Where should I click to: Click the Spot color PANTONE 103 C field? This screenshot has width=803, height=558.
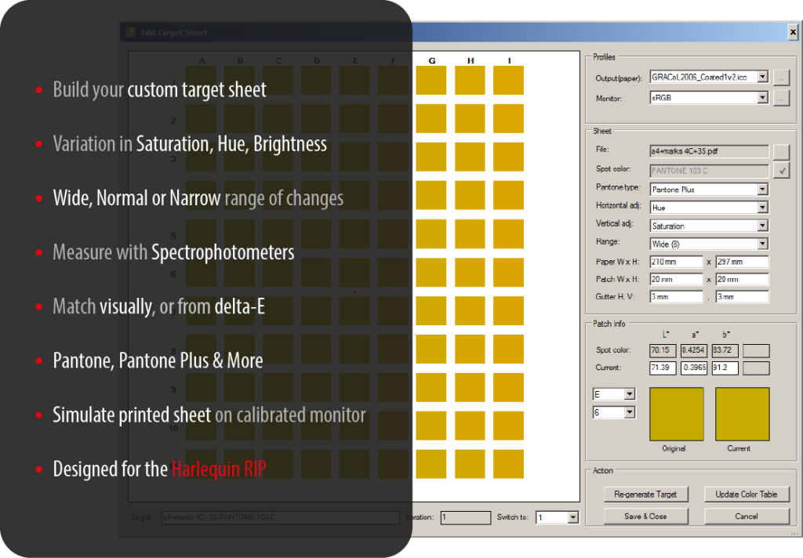click(709, 171)
